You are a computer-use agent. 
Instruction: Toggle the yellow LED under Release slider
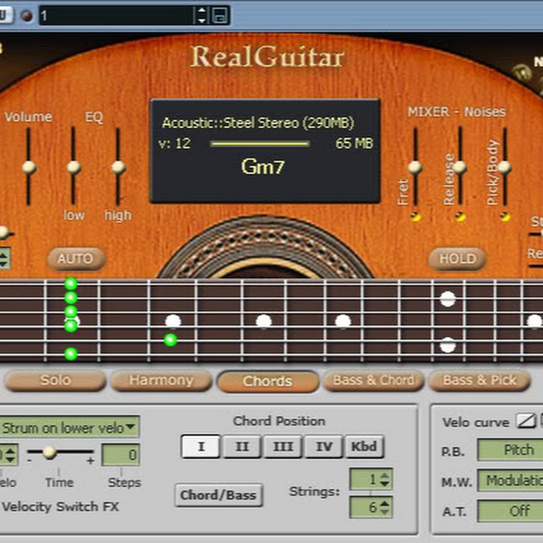(x=460, y=217)
